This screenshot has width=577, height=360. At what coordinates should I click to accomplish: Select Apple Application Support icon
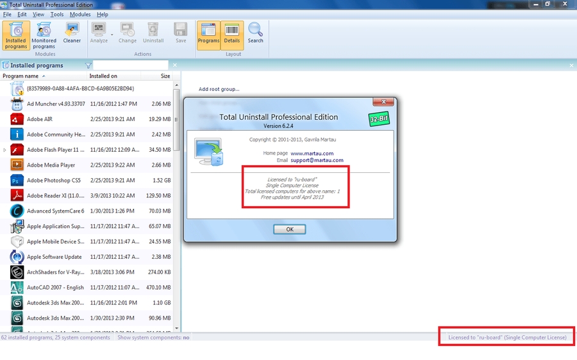click(17, 227)
